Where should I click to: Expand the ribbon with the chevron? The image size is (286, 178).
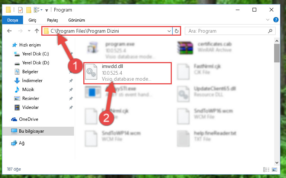coord(267,20)
